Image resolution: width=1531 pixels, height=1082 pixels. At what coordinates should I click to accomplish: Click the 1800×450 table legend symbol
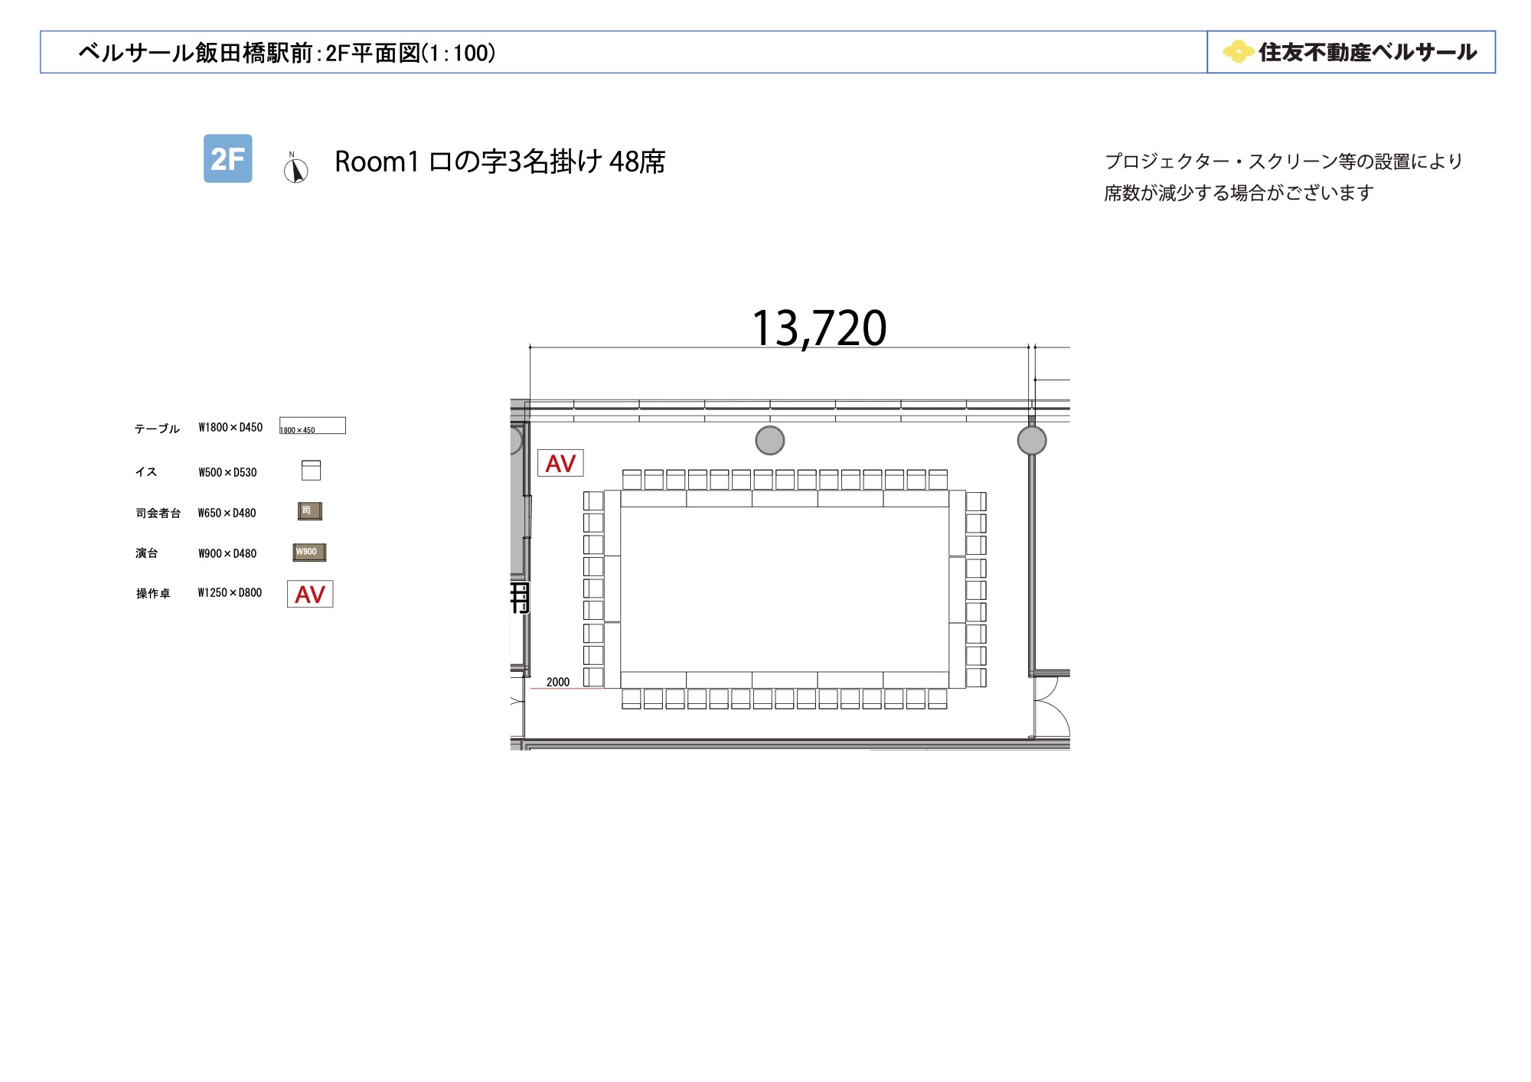pyautogui.click(x=312, y=425)
